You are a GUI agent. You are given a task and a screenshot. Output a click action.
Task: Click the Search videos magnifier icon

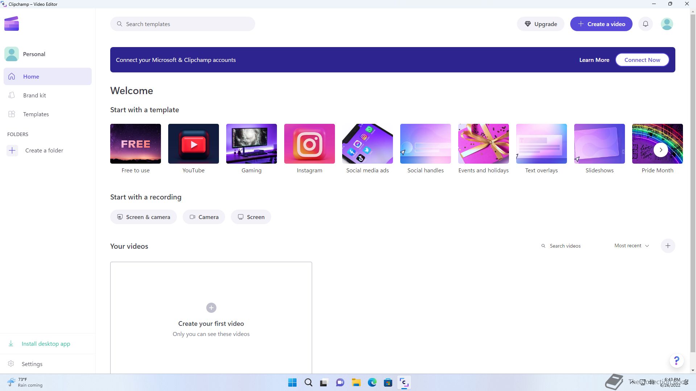[543, 246]
